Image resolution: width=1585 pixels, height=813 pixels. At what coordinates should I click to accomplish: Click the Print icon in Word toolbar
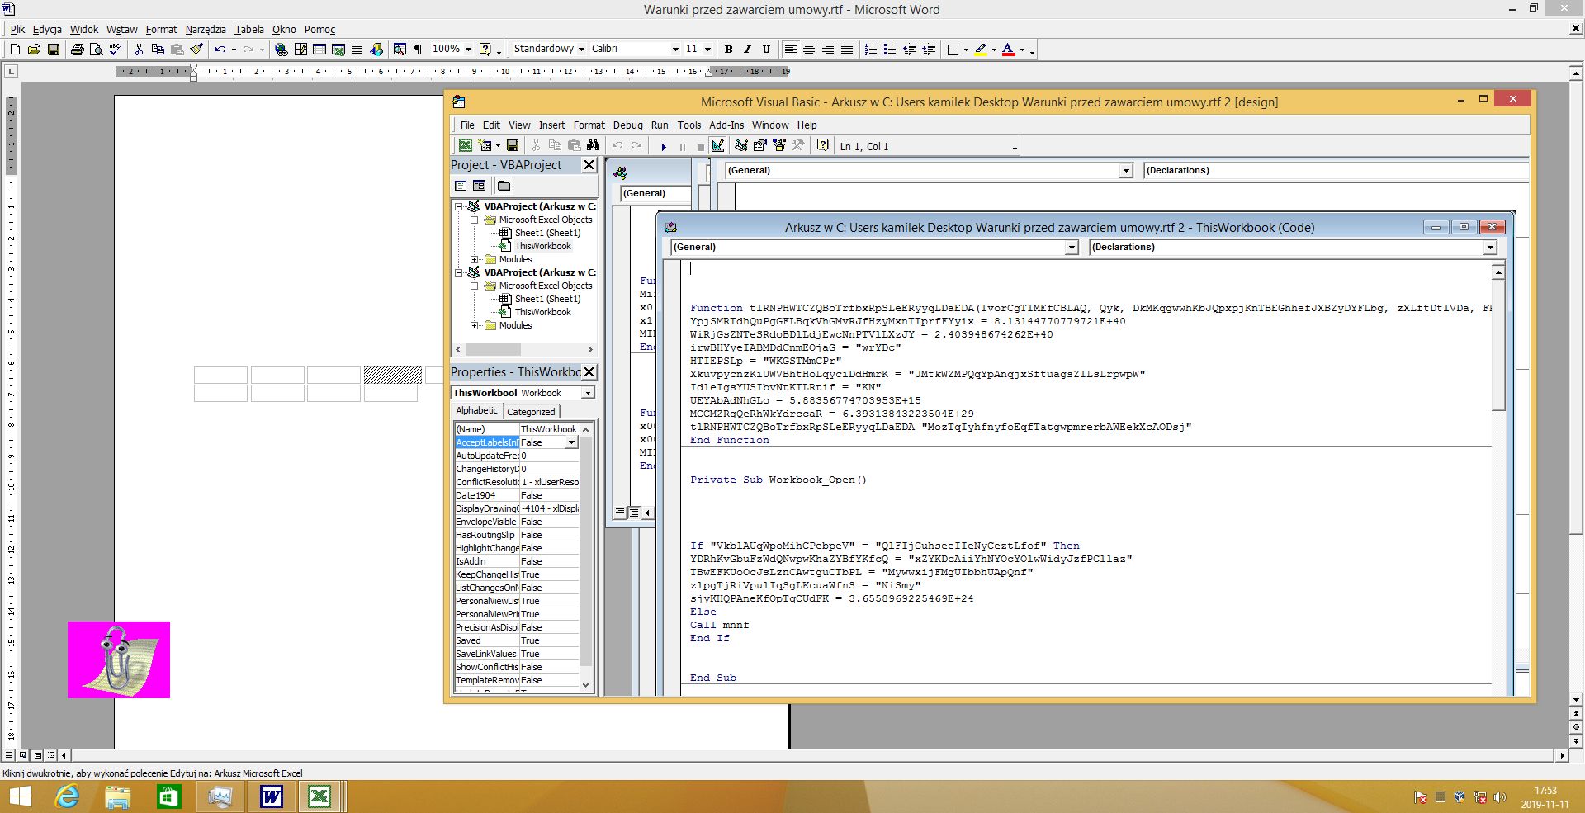[x=77, y=50]
